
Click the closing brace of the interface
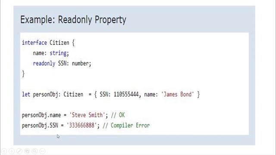23,74
